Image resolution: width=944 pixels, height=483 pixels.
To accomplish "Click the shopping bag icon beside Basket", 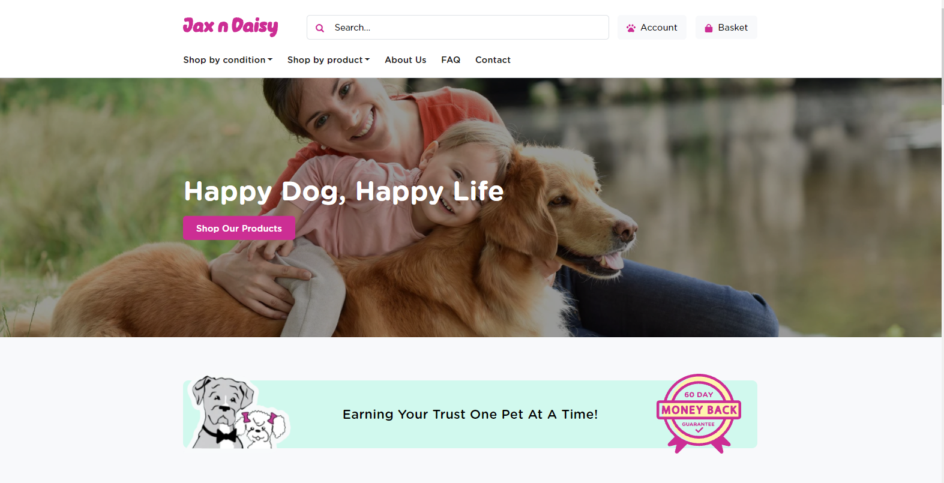I will [x=709, y=28].
